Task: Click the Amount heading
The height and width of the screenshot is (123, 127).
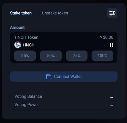Action: (17, 28)
